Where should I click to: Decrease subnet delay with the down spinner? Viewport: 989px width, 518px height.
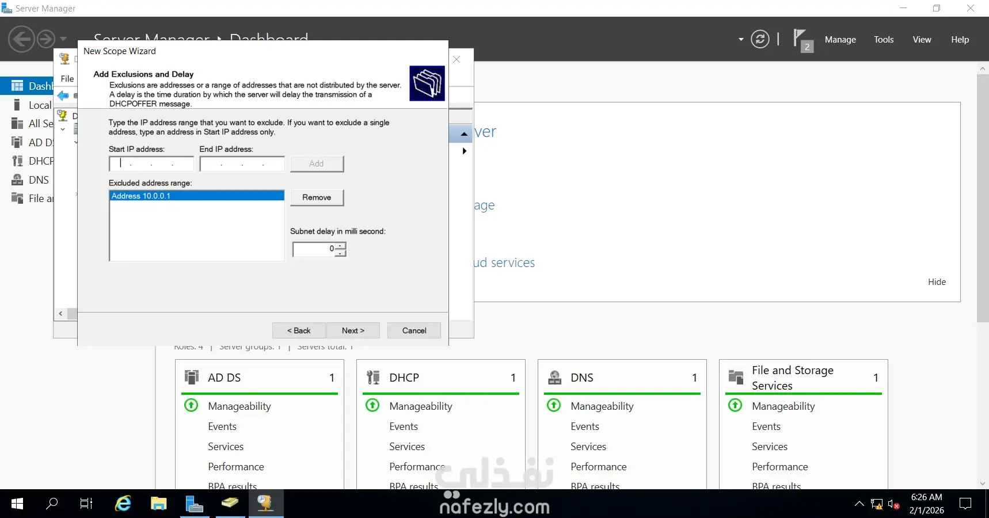pyautogui.click(x=341, y=253)
